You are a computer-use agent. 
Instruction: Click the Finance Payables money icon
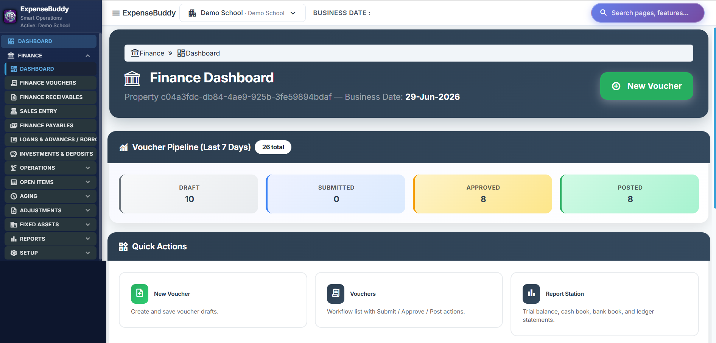point(14,125)
